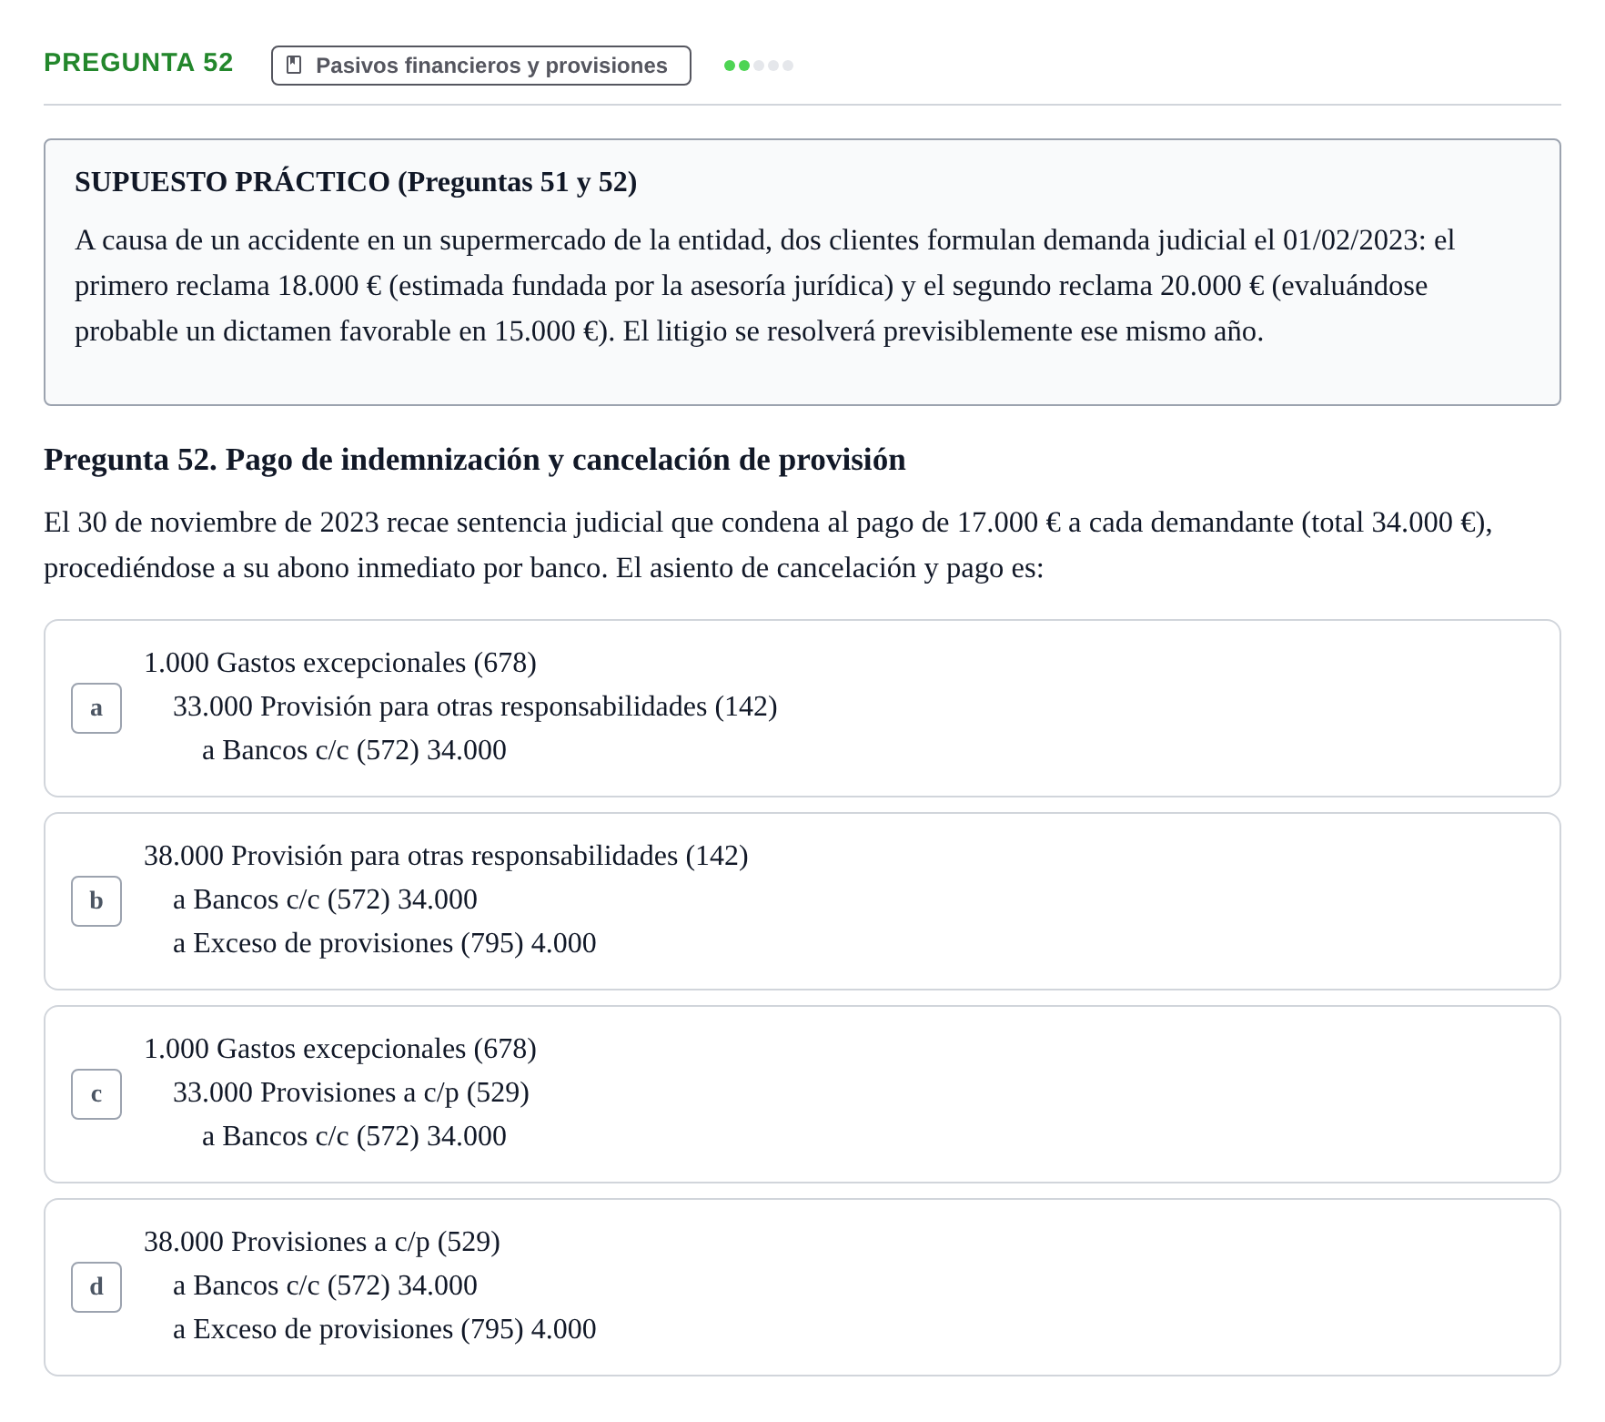Click the PREGUNTA 52 heading
This screenshot has height=1422, width=1605.
coord(138,63)
